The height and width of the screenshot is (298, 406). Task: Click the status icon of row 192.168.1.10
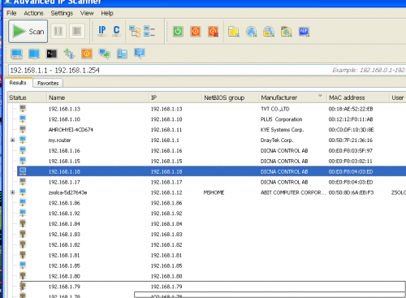tap(23, 119)
